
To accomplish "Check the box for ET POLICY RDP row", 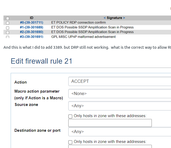I will click(7, 23).
